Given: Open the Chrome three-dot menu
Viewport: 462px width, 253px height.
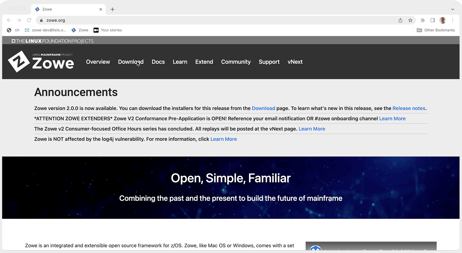Looking at the screenshot, I should (x=453, y=20).
